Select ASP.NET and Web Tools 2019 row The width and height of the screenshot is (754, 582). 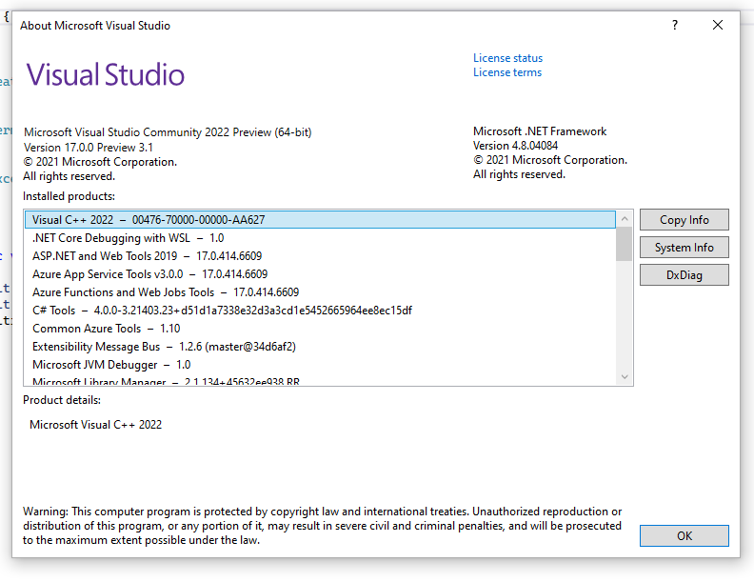point(320,256)
